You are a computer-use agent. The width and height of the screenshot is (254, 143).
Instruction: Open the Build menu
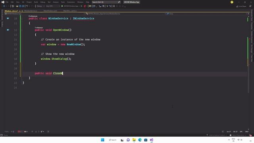click(36, 2)
